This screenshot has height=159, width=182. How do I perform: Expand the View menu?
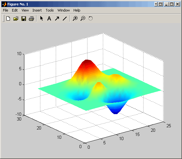coord(25,10)
